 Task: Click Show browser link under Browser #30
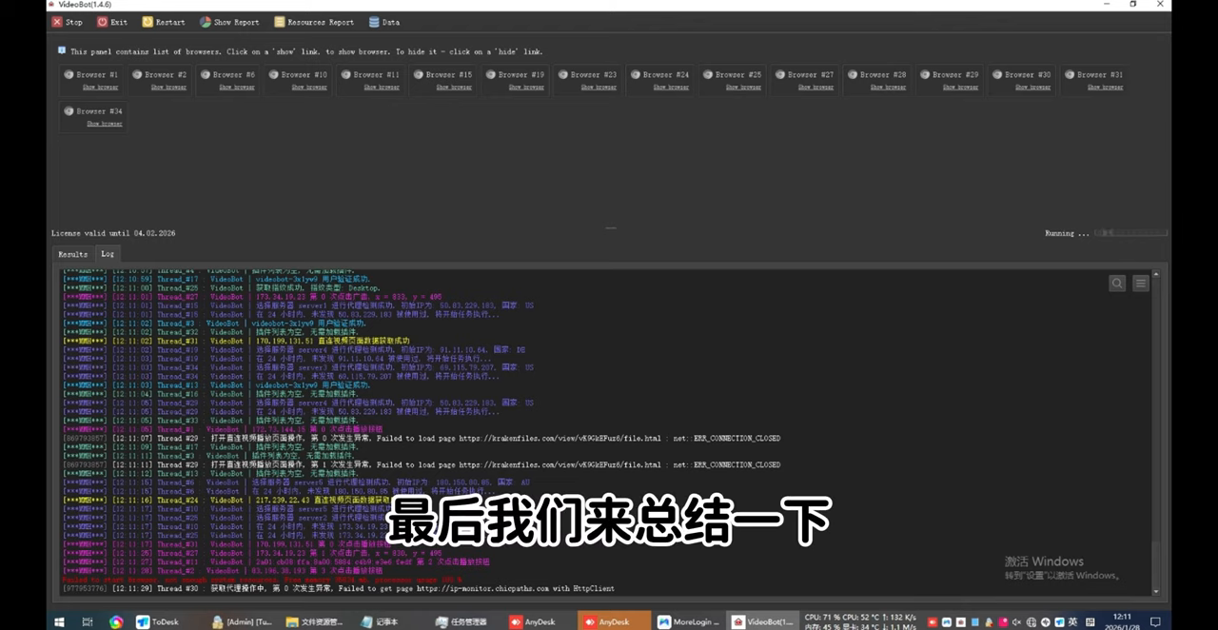coord(1032,88)
